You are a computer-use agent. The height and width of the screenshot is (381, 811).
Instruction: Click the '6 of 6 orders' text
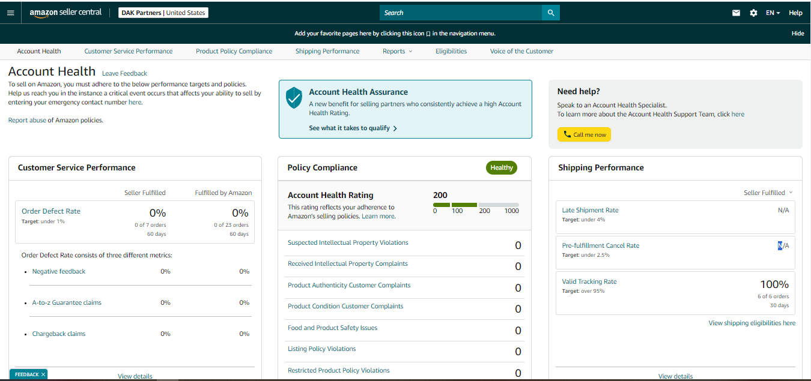(773, 296)
